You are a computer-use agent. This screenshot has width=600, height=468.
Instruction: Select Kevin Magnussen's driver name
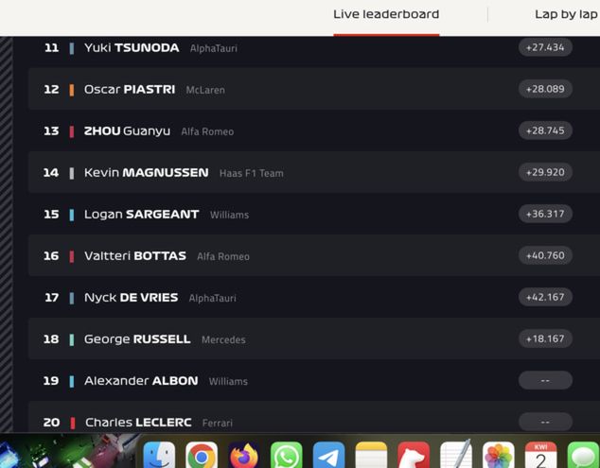146,173
